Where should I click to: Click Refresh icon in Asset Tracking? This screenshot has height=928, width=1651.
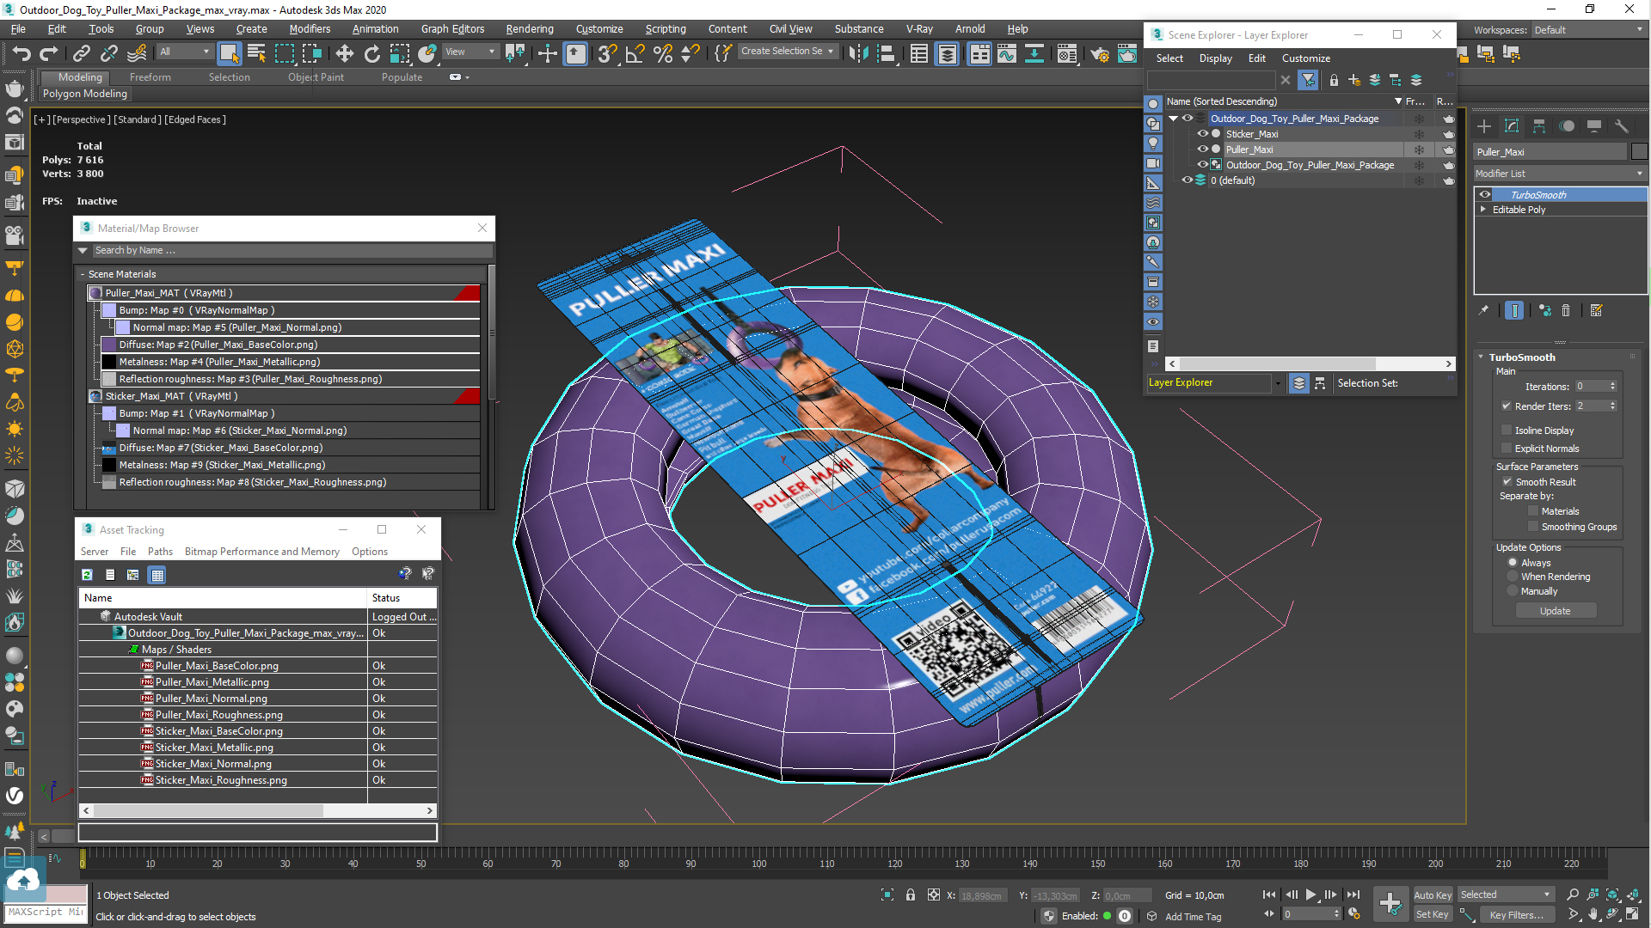pos(87,575)
